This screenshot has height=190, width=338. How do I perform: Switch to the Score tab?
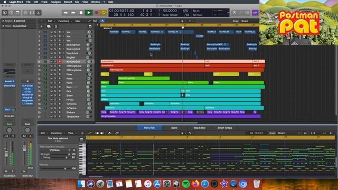coord(174,128)
